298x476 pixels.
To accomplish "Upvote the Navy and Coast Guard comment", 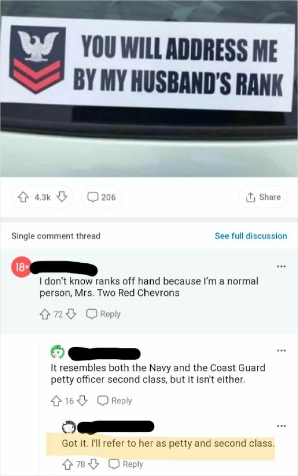I will click(56, 401).
